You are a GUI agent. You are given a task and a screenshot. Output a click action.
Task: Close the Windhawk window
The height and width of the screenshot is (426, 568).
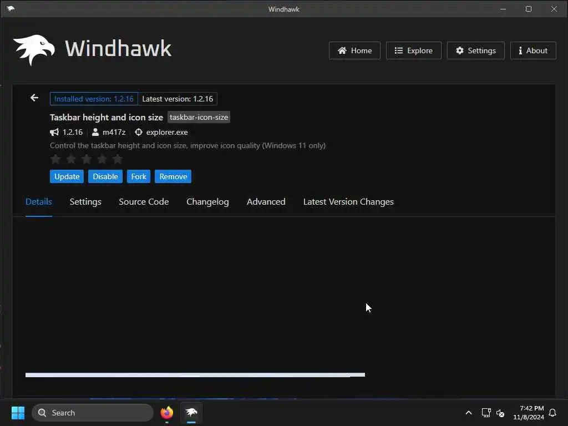tap(554, 9)
